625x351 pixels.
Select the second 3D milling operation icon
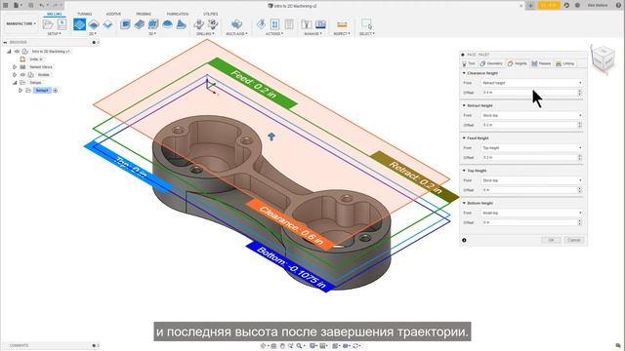[139, 24]
